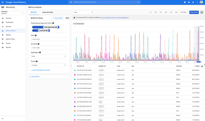Click the color dot for the 575.823KiB/s row

tap(75, 75)
